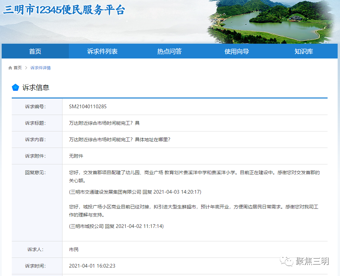Select the time 2021-04-01 16:02:23
This screenshot has width=340, height=276.
coord(92,266)
